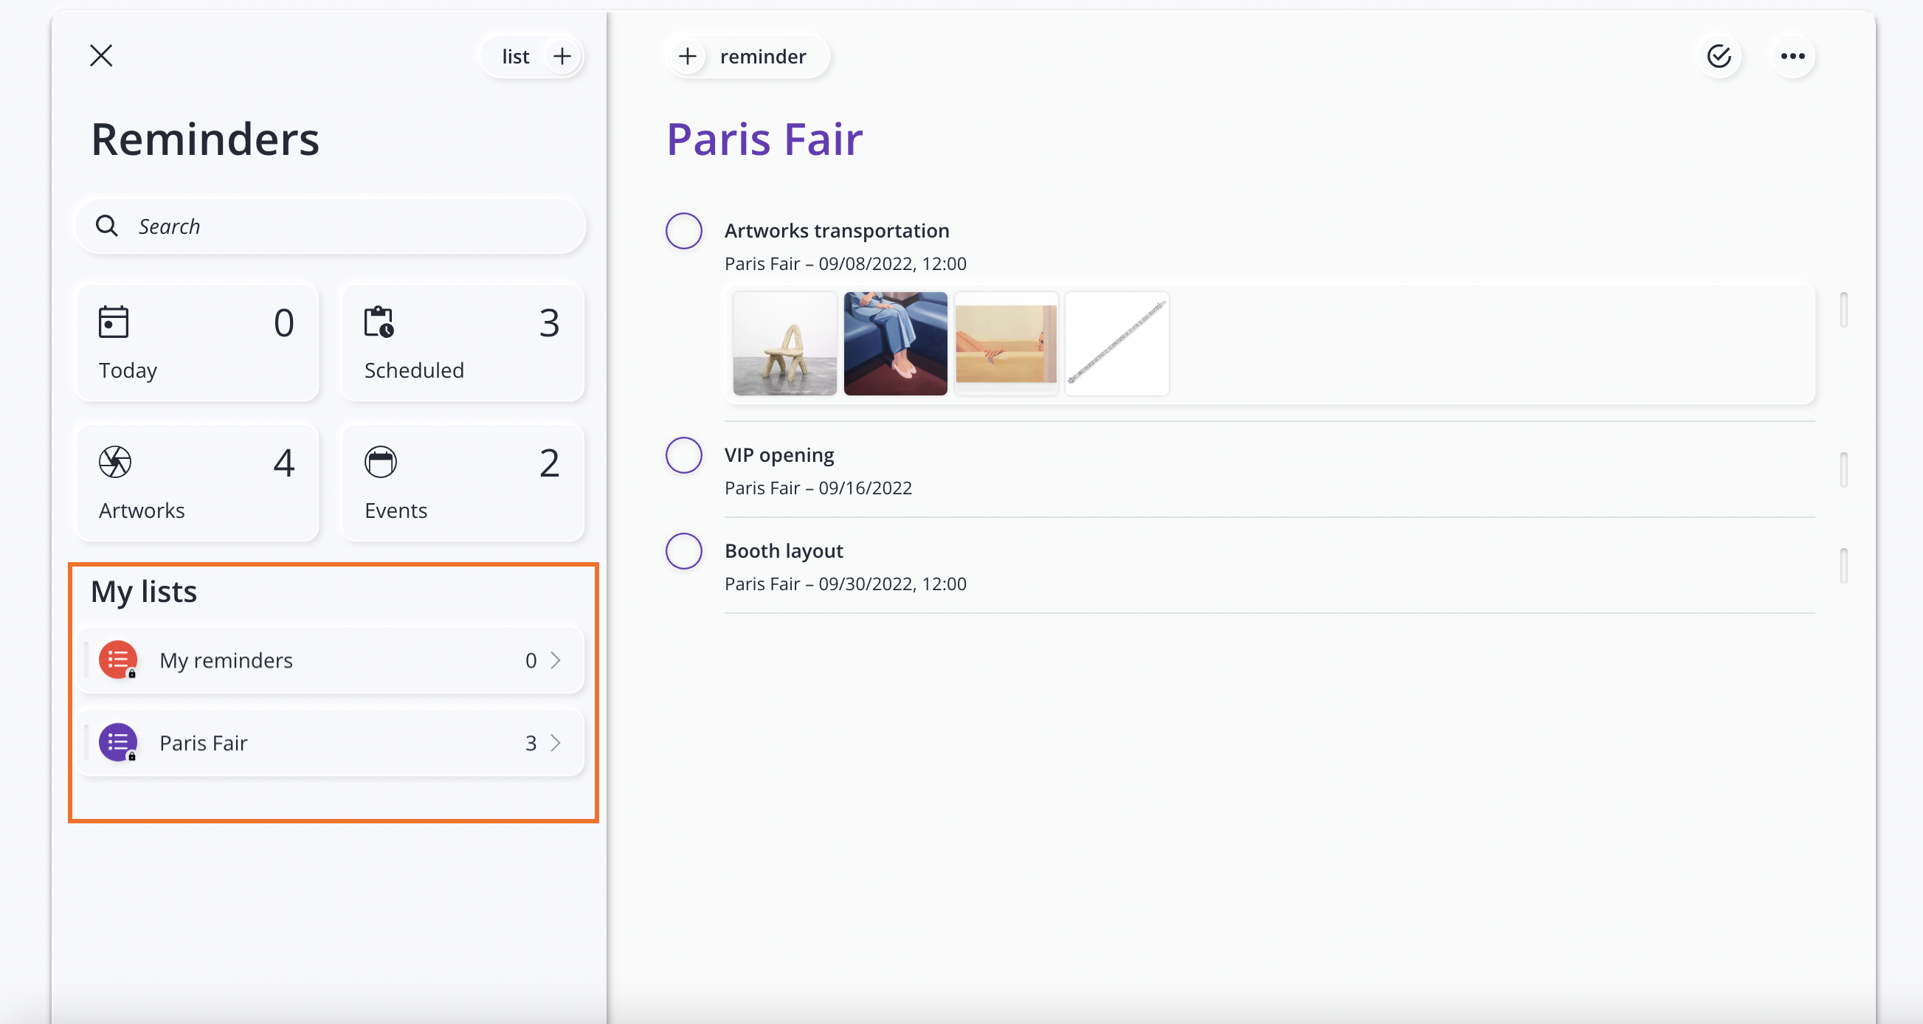
Task: Mark VIP opening as complete
Action: pos(684,455)
